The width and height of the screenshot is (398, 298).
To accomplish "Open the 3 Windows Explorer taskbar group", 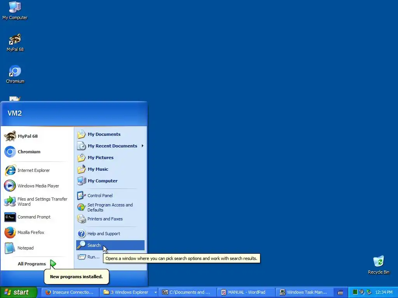I will 130,292.
